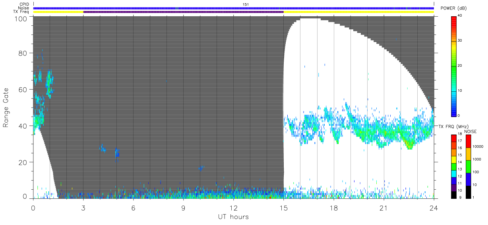Click the yellow-green echo near gate 30 at 22.5 UT

pos(409,143)
